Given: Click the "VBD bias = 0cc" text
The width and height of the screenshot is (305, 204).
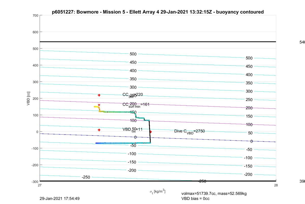Looking at the screenshot, I should pos(195,198).
